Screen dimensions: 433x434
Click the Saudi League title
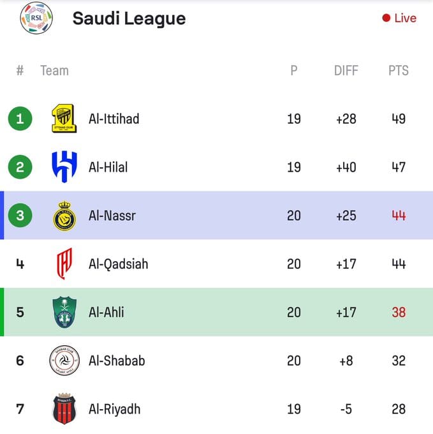129,19
